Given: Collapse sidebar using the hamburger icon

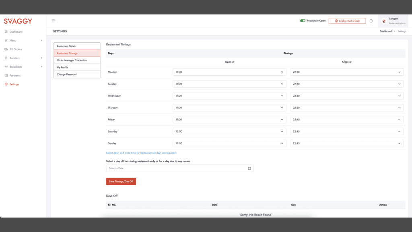Looking at the screenshot, I should coord(54,21).
